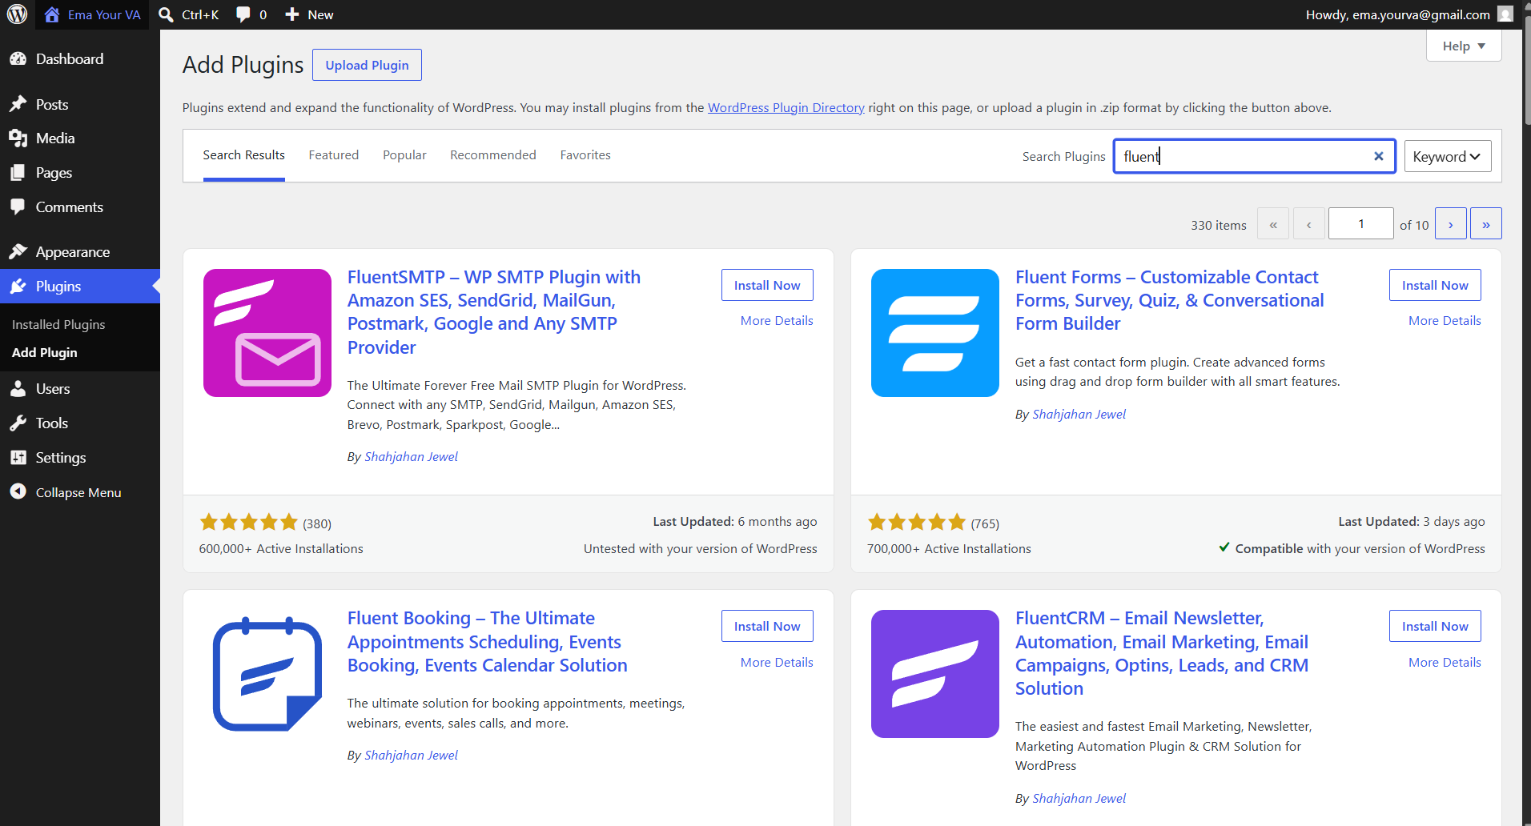Install the FluentSMTP plugin
This screenshot has height=826, width=1531.
click(x=767, y=285)
